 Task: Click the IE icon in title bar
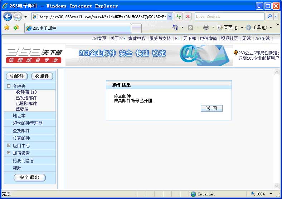[x=5, y=6]
